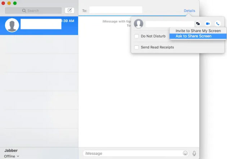Enable the Send Read Receipts checkbox

[x=137, y=47]
